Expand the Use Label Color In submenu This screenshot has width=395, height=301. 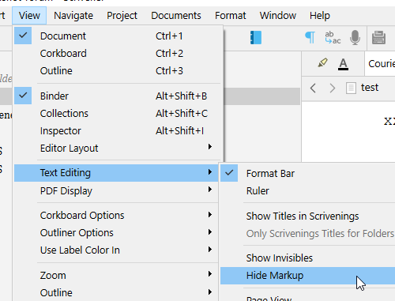tap(116, 250)
